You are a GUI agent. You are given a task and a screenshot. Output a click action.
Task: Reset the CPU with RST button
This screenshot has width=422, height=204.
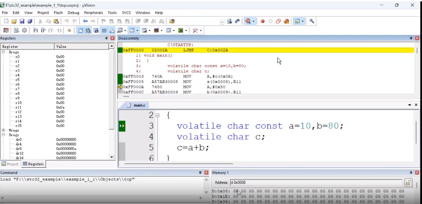(x=6, y=30)
